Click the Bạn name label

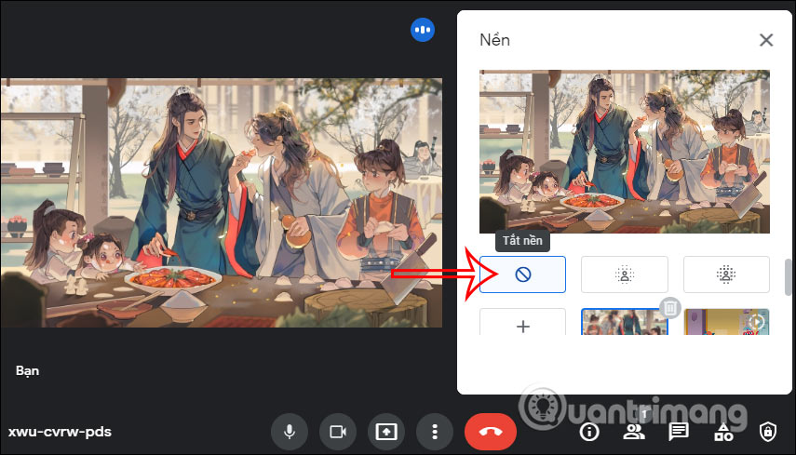pyautogui.click(x=27, y=371)
